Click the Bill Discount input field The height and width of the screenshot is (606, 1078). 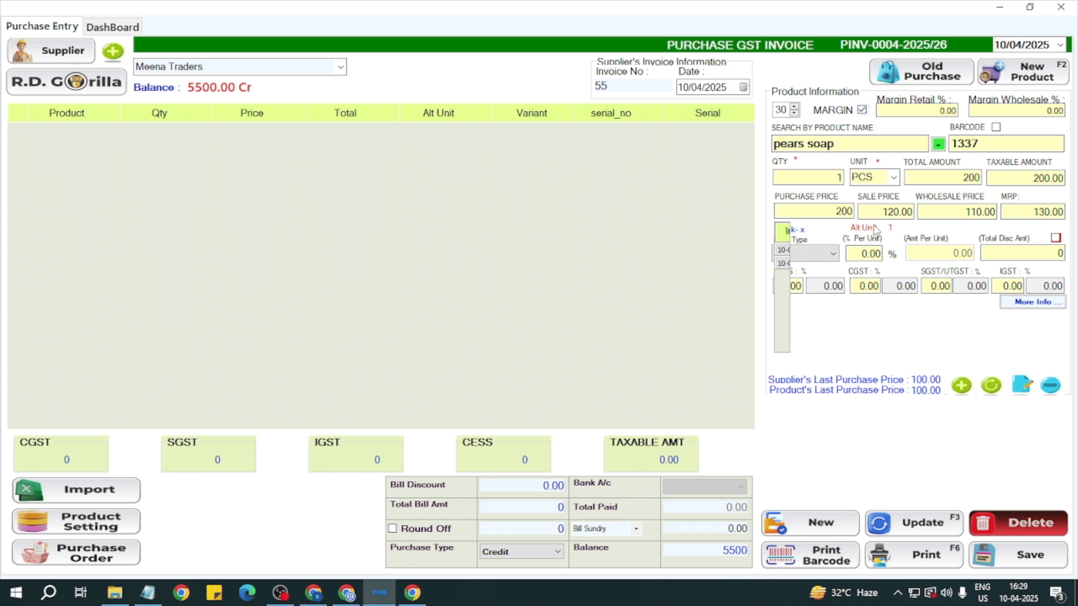click(x=522, y=485)
